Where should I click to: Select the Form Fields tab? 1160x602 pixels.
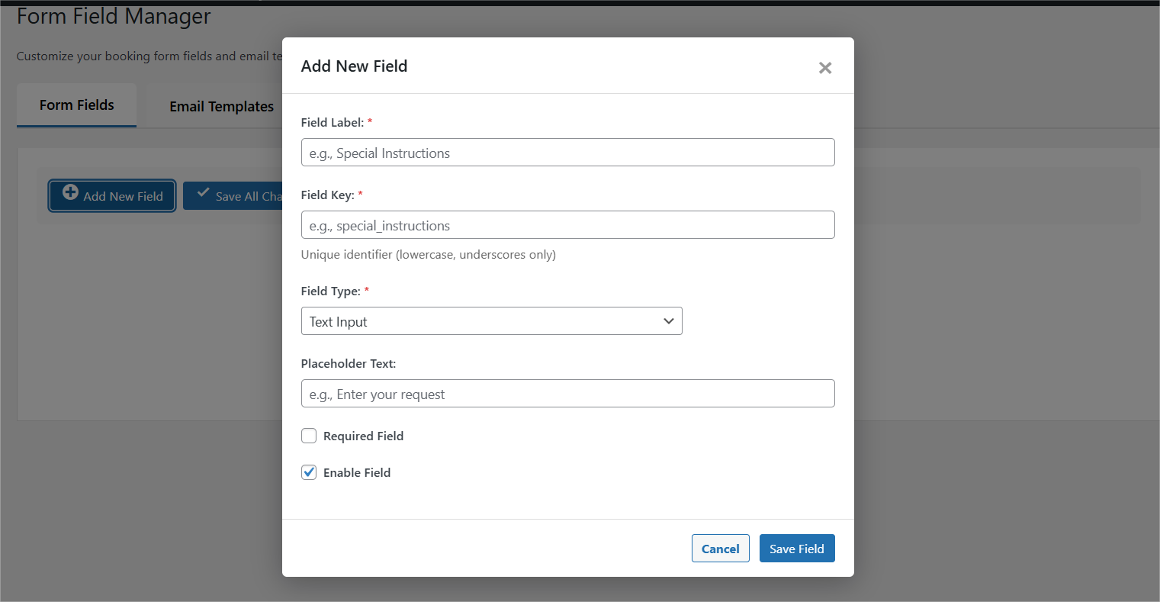(x=76, y=105)
